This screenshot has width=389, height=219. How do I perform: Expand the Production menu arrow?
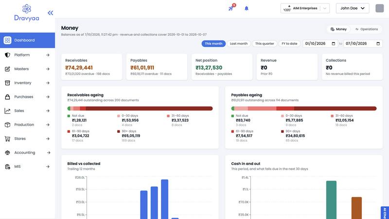tap(48, 125)
